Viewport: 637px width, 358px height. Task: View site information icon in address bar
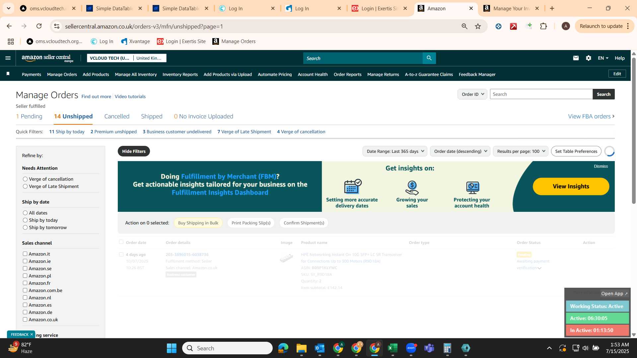57,26
